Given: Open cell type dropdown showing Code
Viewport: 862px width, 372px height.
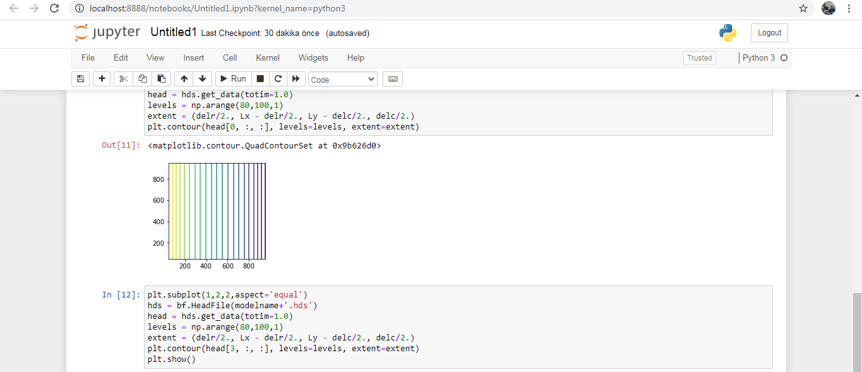Looking at the screenshot, I should click(343, 80).
